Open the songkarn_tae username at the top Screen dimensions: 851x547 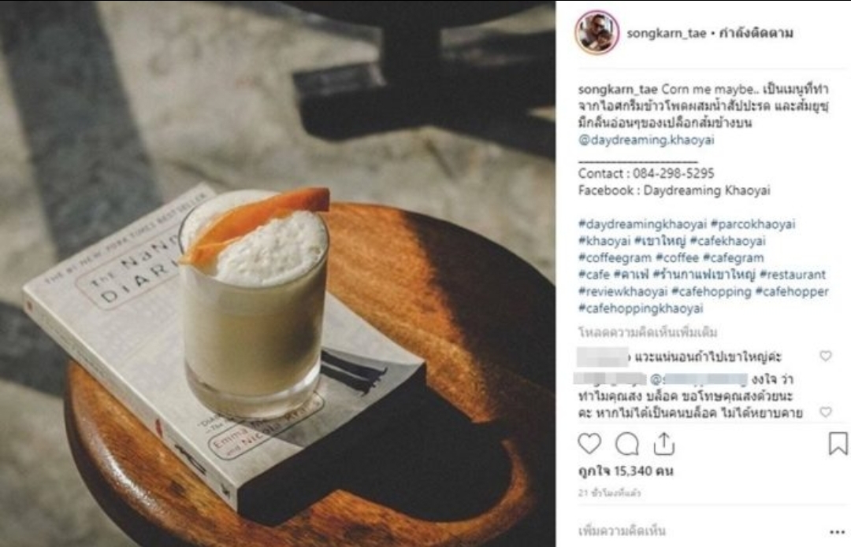coord(667,33)
